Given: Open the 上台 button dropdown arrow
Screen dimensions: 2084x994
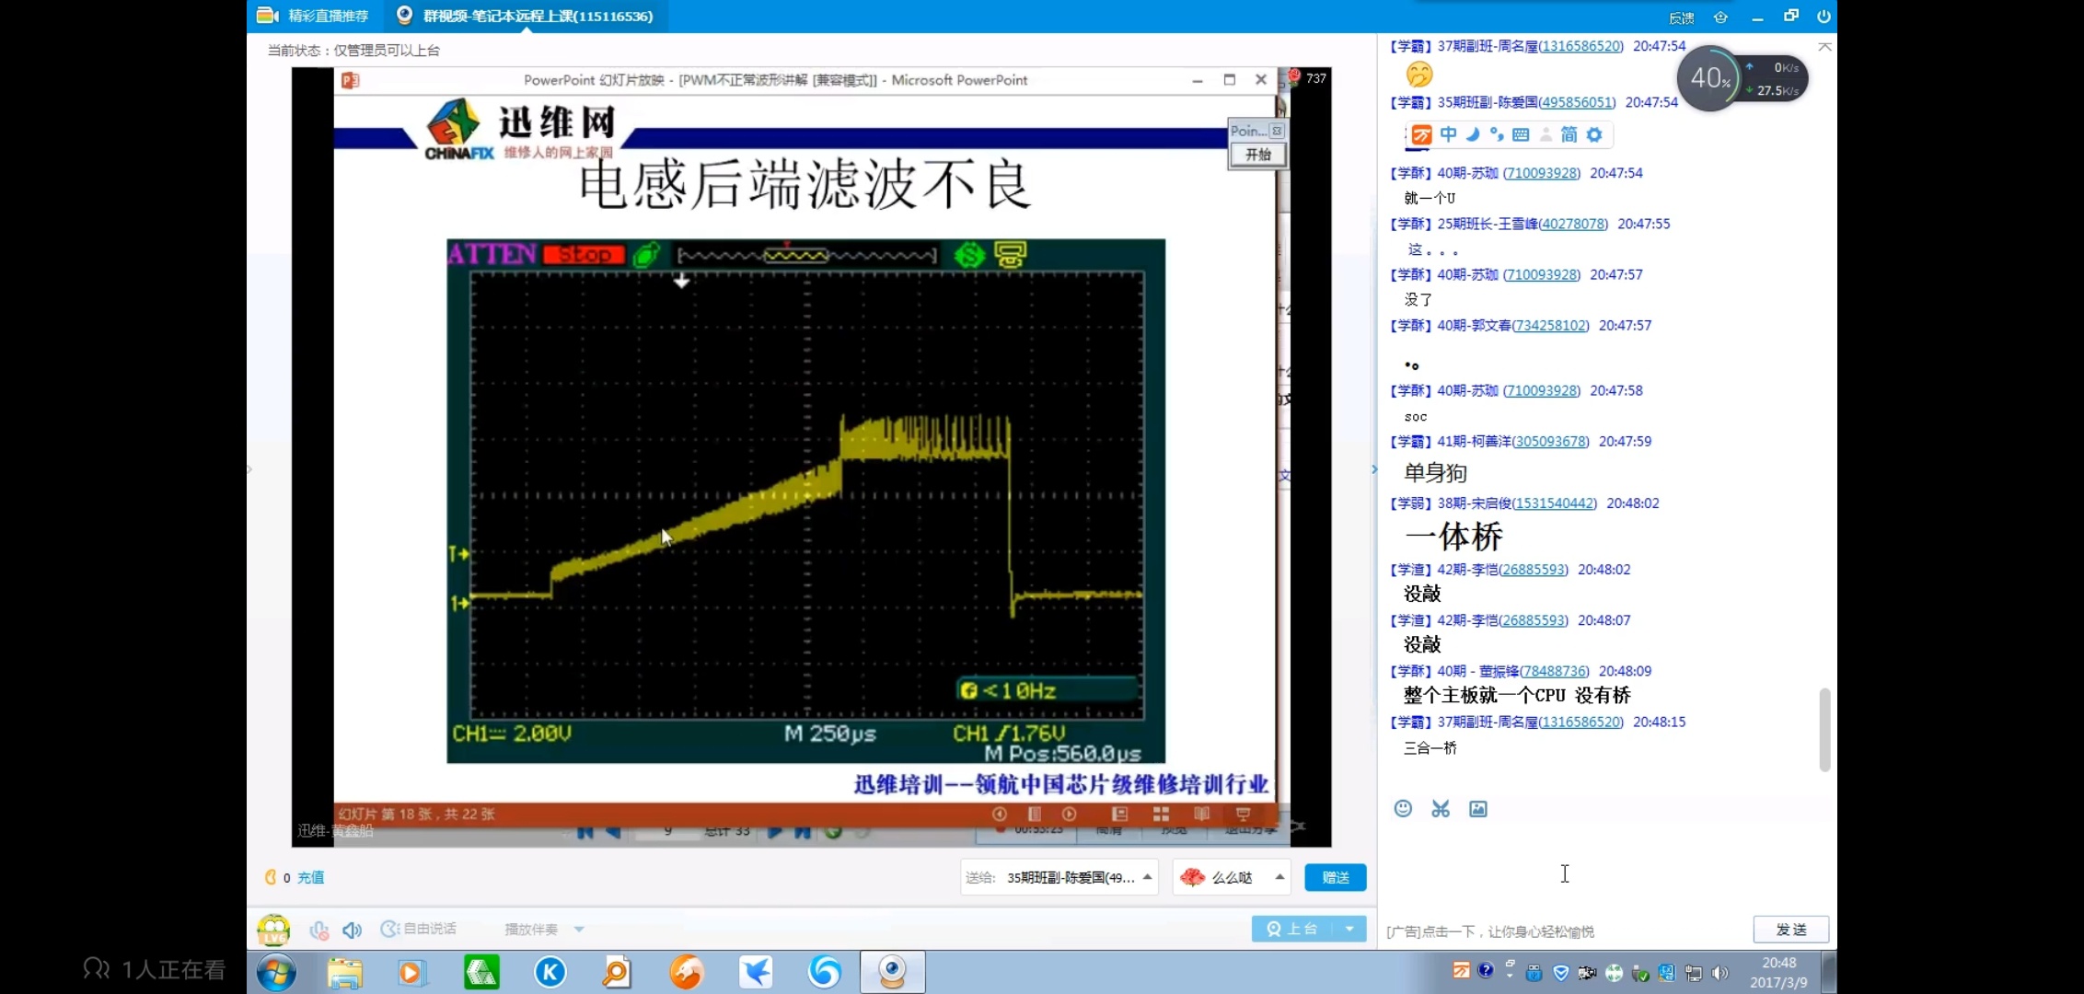Looking at the screenshot, I should (x=1349, y=929).
